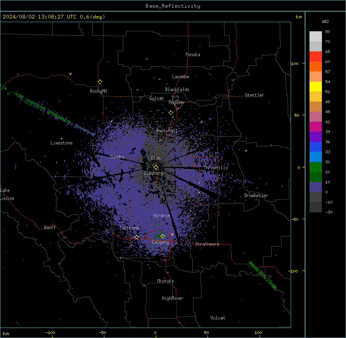Viewport: 346px width, 338px height.
Task: Select the Olds label
Action: tap(156, 158)
